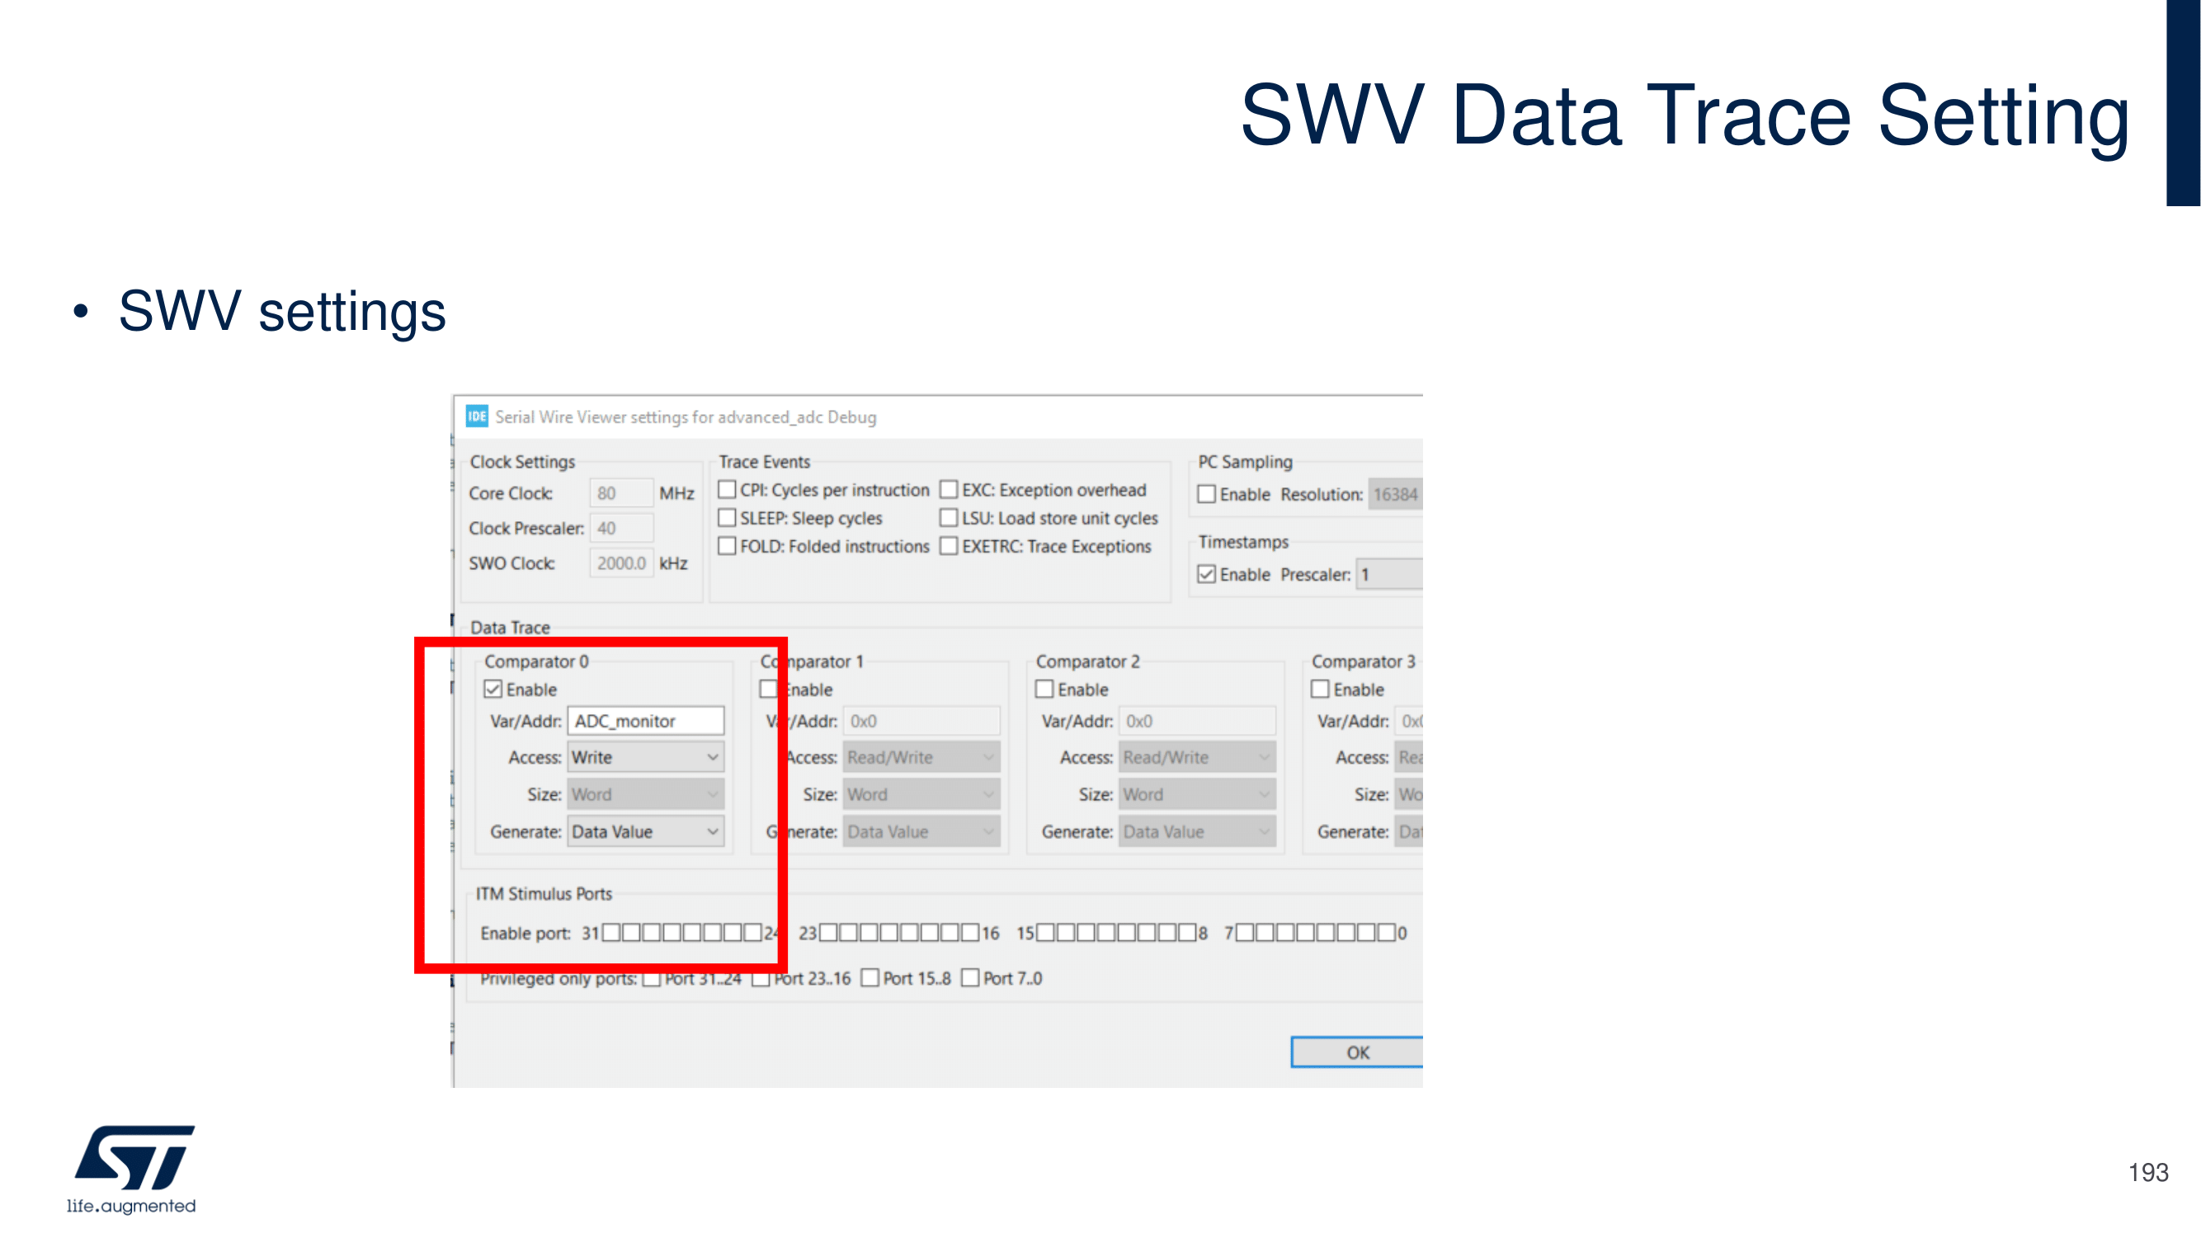Enable Comparator 0 checkbox
The image size is (2201, 1238).
493,689
